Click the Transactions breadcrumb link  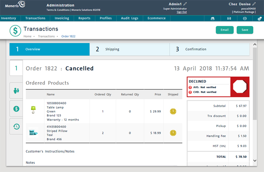point(46,36)
